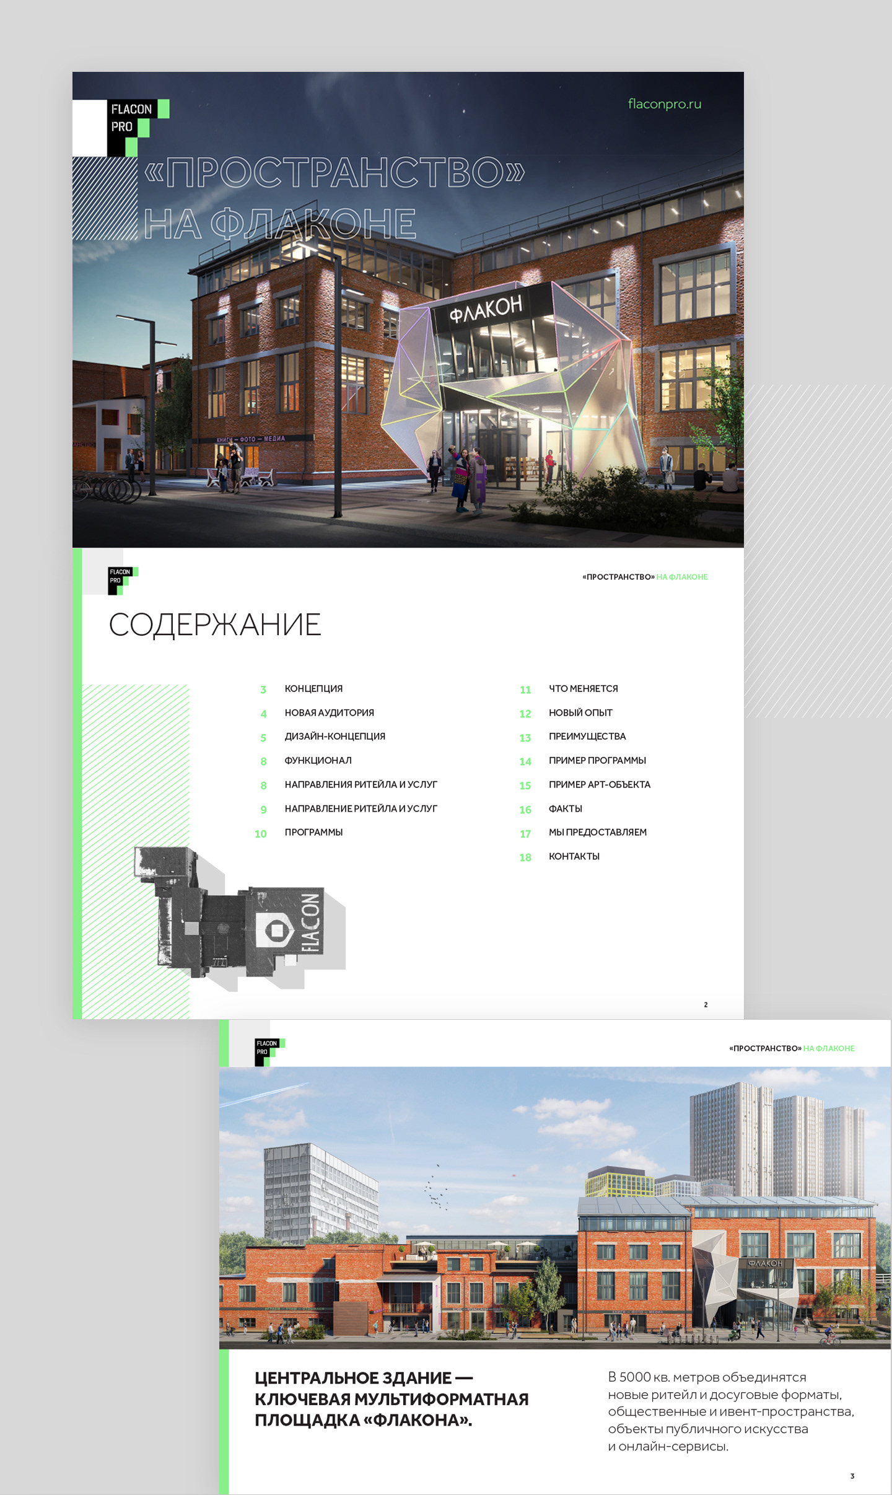Click green page number 18 next to КОНТАКТЫ
892x1495 pixels.
click(x=525, y=857)
